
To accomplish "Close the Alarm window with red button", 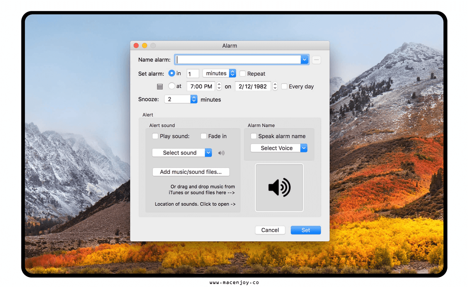I will (136, 46).
